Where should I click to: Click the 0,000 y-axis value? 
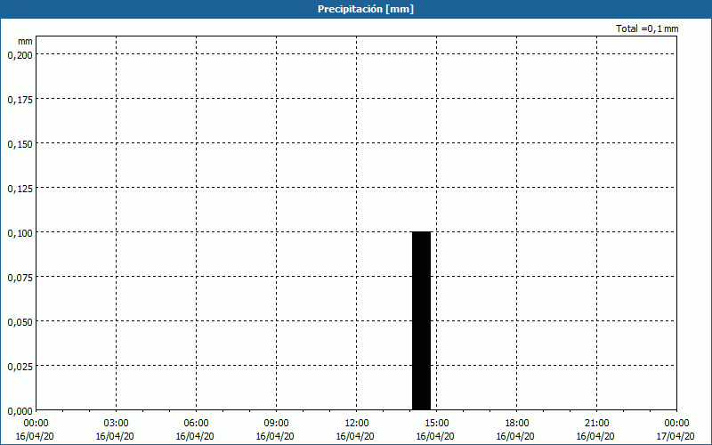click(20, 411)
